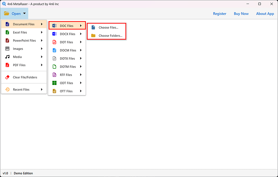
Task: Expand the PDF Files submenu arrow
Action: [x=42, y=65]
